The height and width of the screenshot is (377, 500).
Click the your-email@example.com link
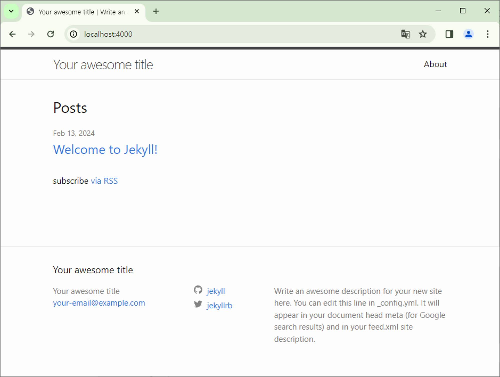(x=99, y=303)
